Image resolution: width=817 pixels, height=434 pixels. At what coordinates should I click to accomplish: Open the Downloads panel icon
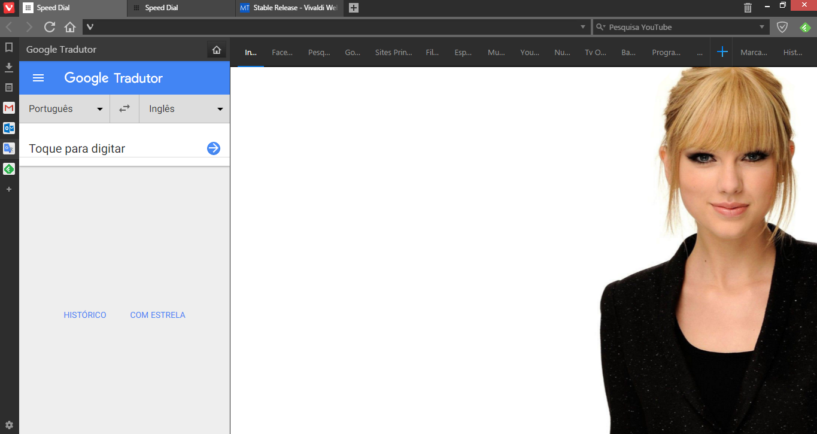pos(9,67)
